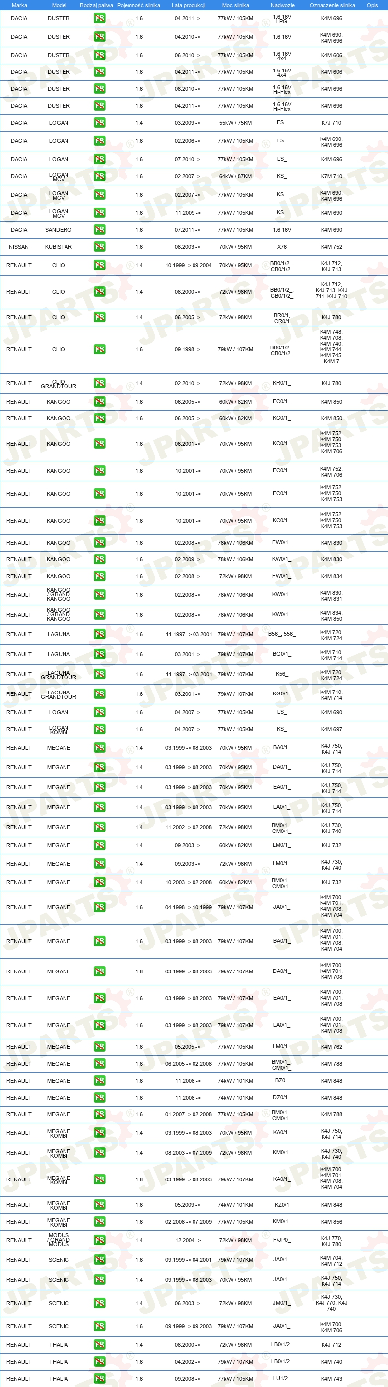Click the Oznaczenie silnika column header
Screen dimensions: 388x1387
tap(332, 5)
